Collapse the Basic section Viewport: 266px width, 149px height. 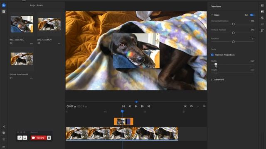point(212,15)
